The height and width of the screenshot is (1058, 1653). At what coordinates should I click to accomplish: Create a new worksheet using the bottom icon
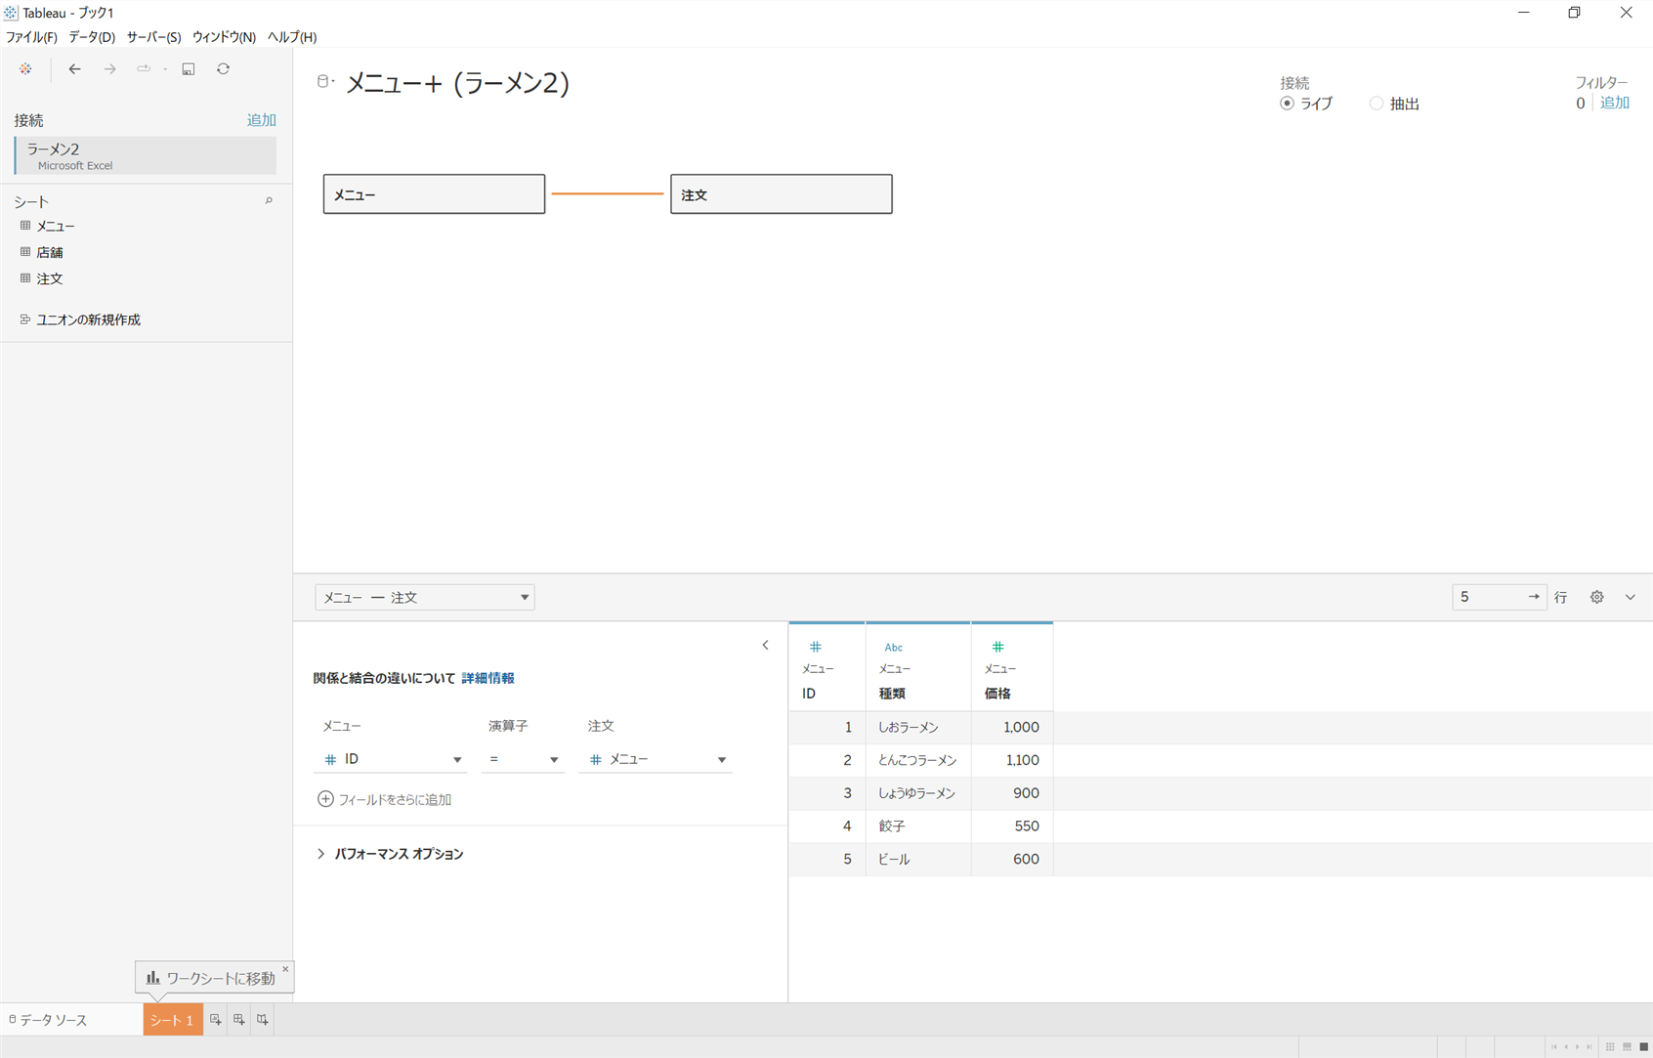(215, 1019)
